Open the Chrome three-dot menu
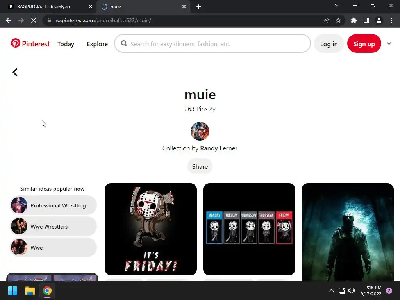The image size is (400, 300). [x=391, y=20]
